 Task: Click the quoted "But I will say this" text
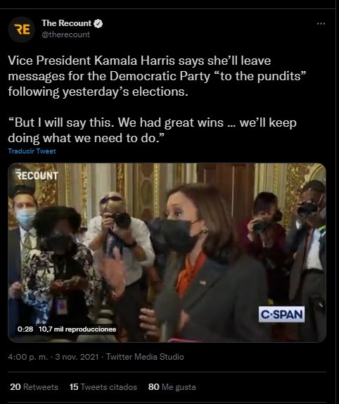coord(152,130)
